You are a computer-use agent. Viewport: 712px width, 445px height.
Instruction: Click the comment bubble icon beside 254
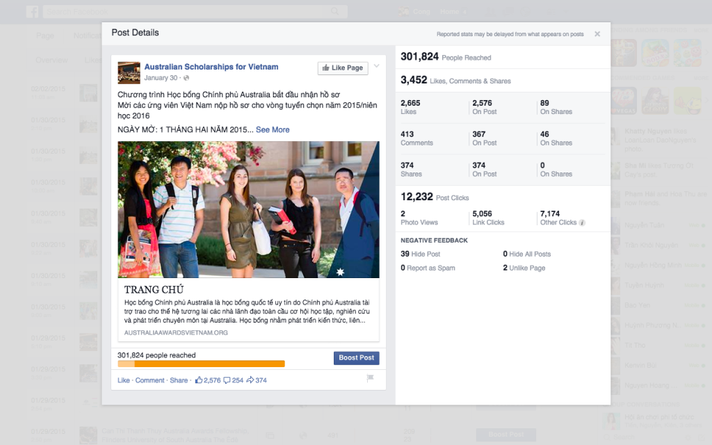[227, 380]
